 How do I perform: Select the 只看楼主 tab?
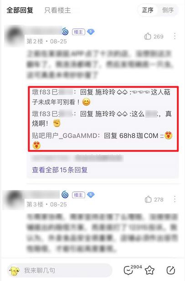pyautogui.click(x=57, y=10)
